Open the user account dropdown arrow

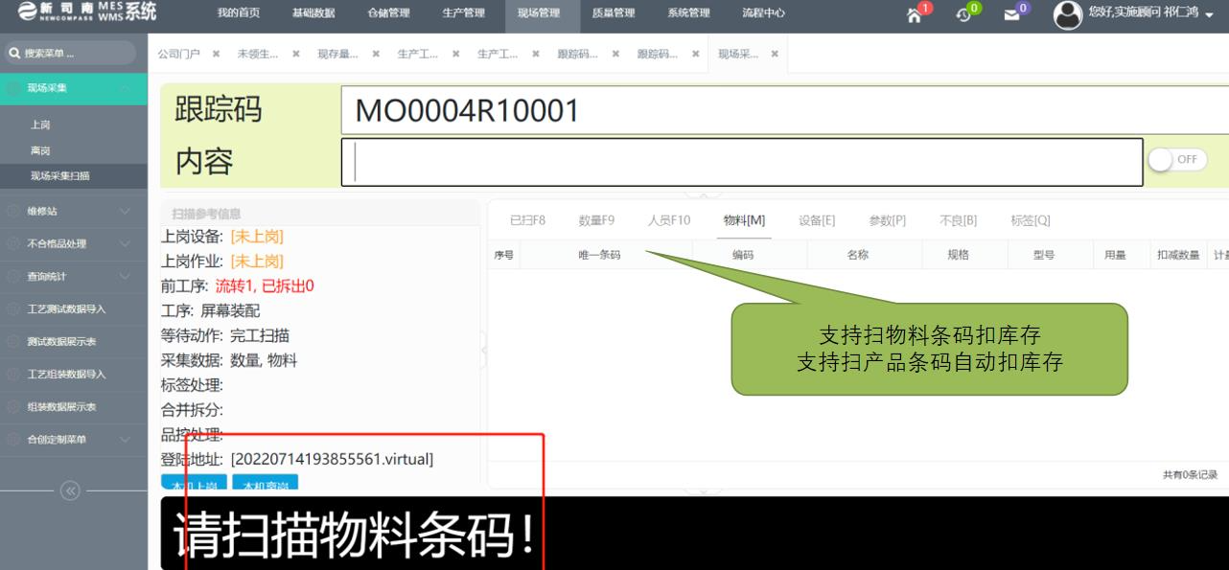(1210, 15)
